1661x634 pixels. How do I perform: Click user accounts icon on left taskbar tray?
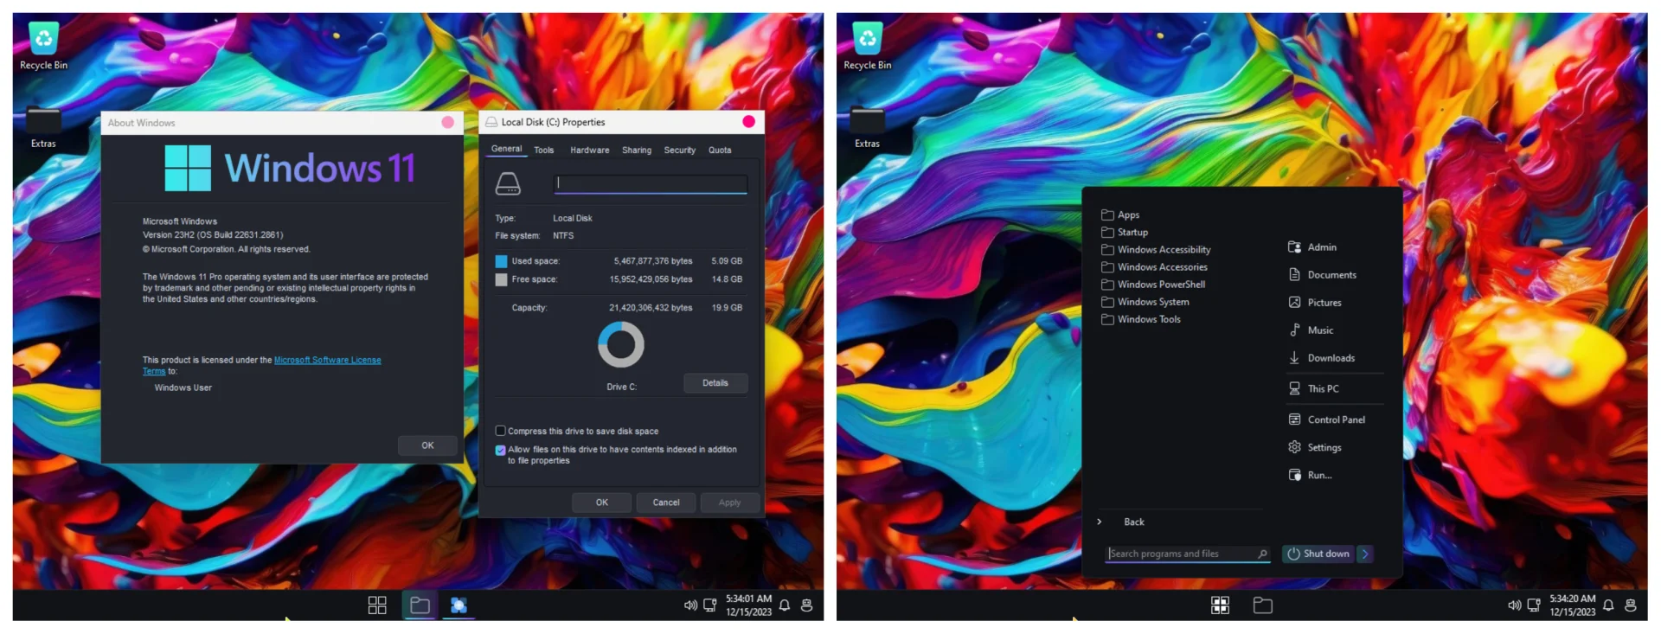[806, 605]
